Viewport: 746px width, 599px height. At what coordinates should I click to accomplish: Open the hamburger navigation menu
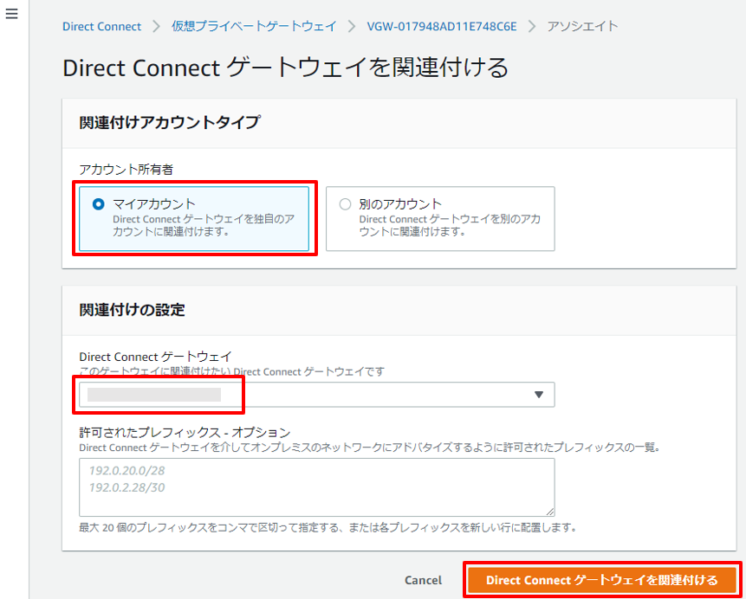point(11,14)
